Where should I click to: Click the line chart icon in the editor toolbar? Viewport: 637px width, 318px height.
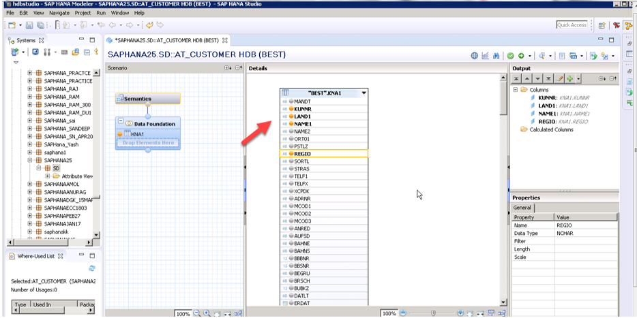[485, 56]
